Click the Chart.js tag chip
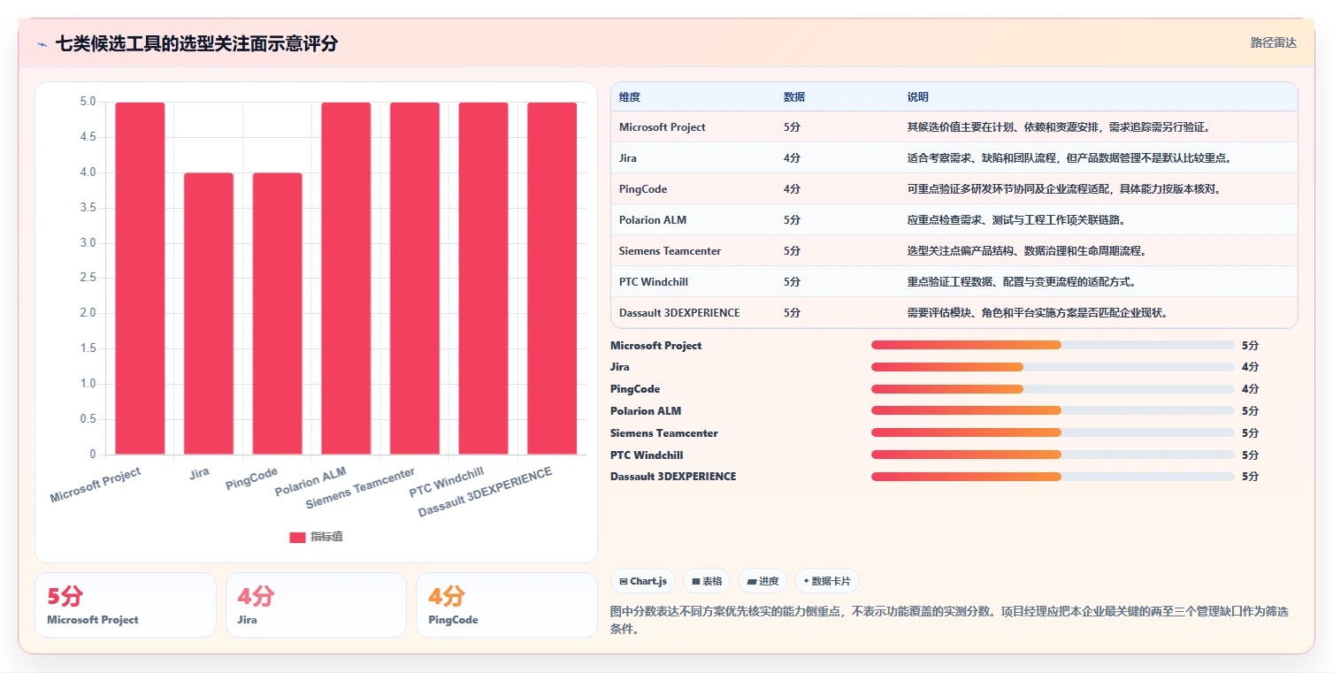Image resolution: width=1333 pixels, height=673 pixels. (643, 581)
